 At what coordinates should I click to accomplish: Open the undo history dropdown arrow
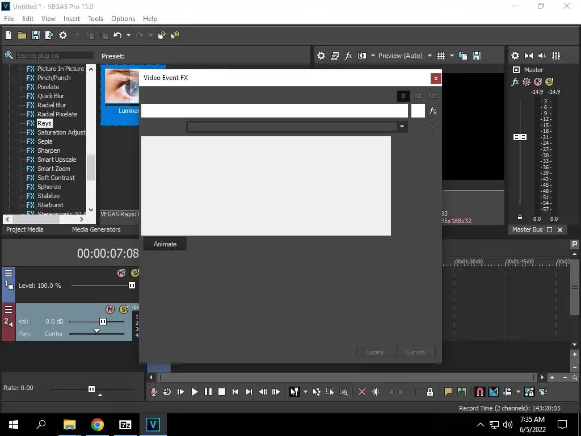[128, 35]
